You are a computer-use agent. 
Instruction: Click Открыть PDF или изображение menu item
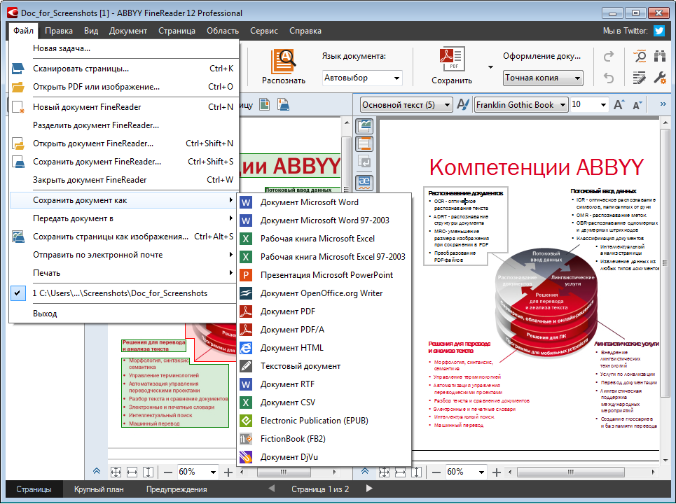click(x=123, y=87)
